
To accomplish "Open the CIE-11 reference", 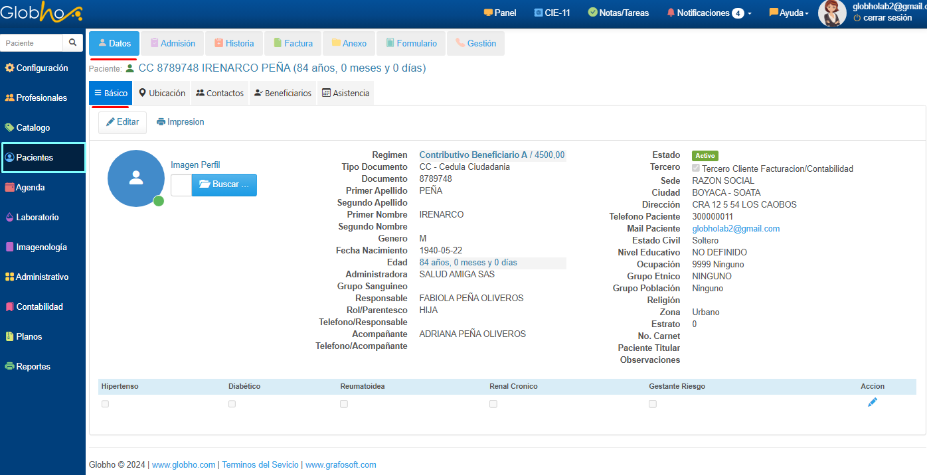I will (x=552, y=13).
